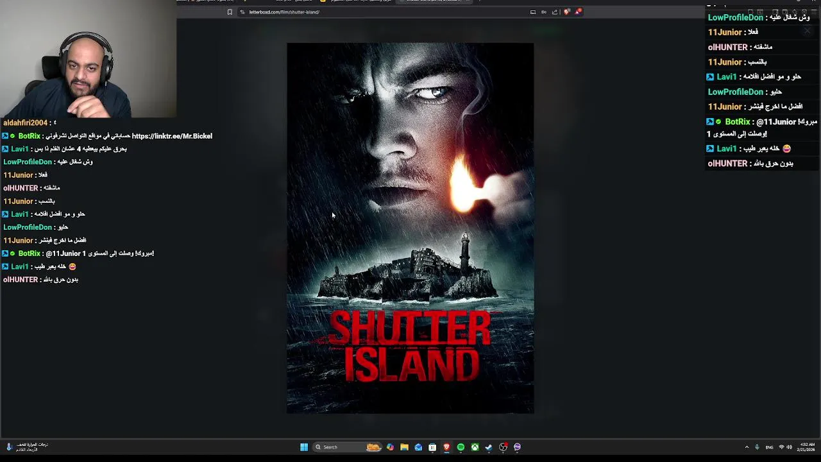The height and width of the screenshot is (462, 821).
Task: Open the Windows Start menu
Action: (304, 447)
